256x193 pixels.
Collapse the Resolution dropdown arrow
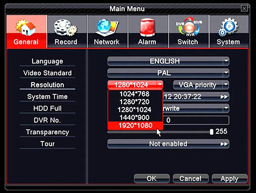pyautogui.click(x=160, y=85)
